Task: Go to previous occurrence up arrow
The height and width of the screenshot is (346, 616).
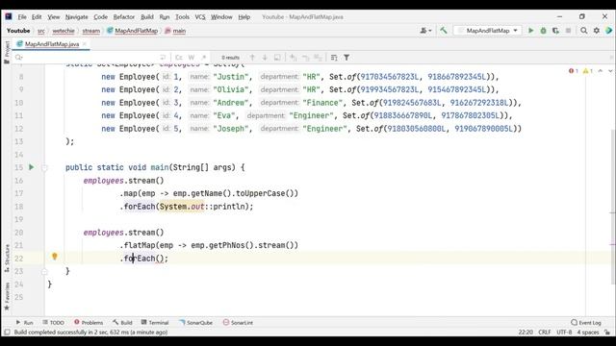Action: [252, 58]
